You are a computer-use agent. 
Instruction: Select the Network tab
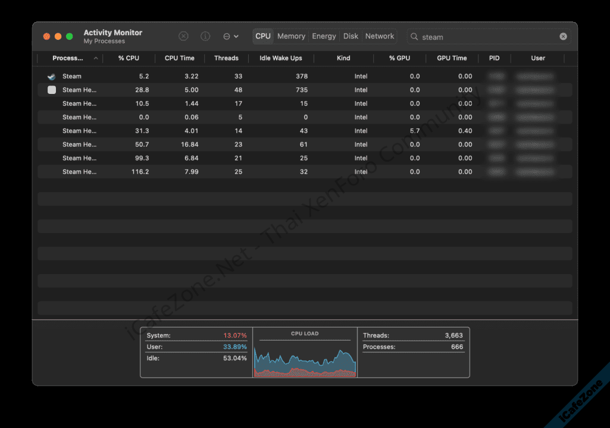pyautogui.click(x=380, y=36)
